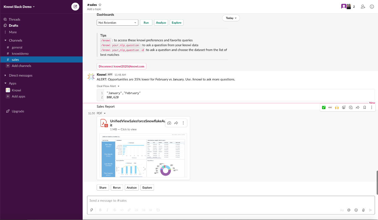
Task: Reply in thread to the message
Action: click(351, 107)
